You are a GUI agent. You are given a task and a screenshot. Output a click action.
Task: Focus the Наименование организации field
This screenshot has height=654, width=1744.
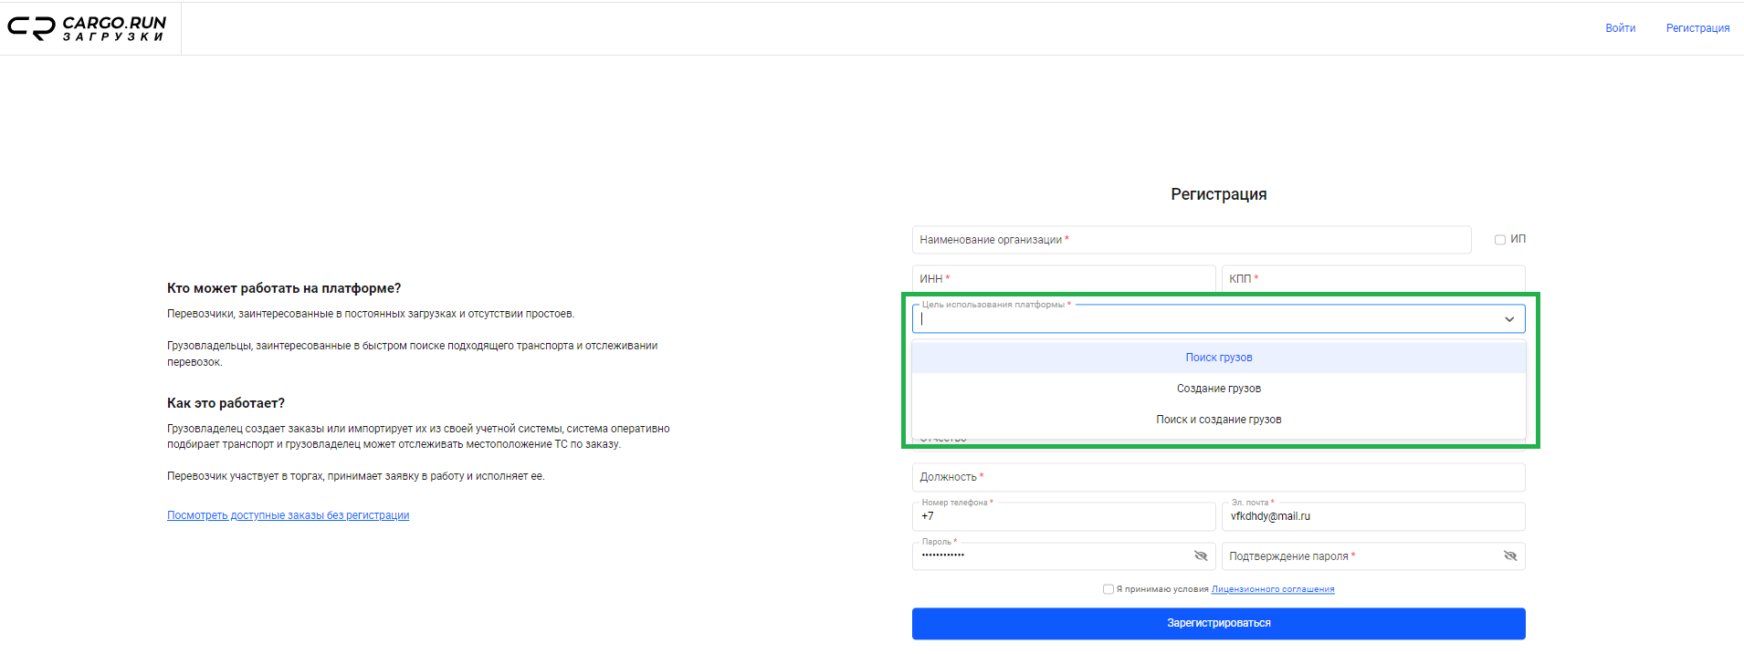coord(1192,240)
